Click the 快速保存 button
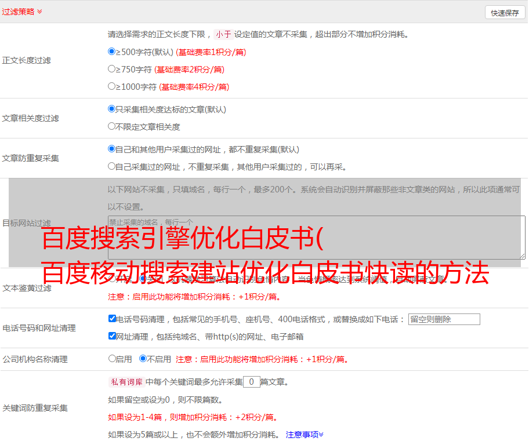This screenshot has height=445, width=529. pos(505,13)
